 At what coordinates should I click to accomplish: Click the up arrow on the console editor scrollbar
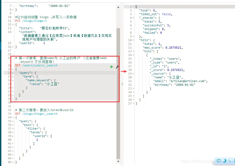coord(118,7)
